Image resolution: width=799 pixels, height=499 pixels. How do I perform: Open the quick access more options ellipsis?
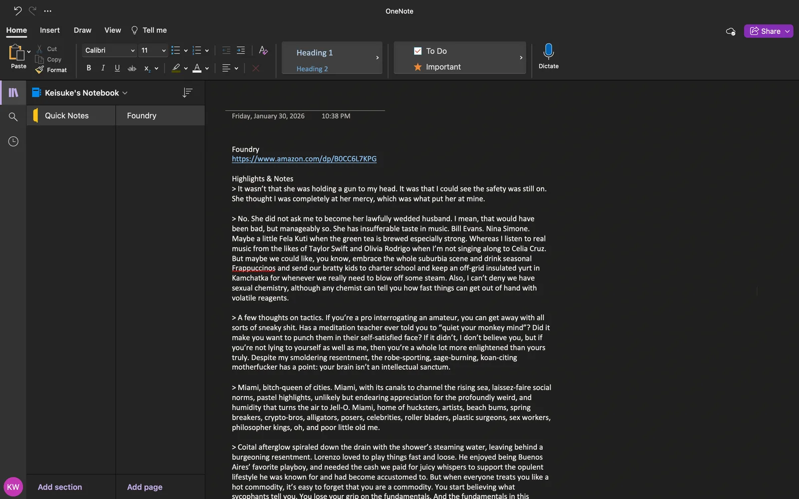point(48,10)
